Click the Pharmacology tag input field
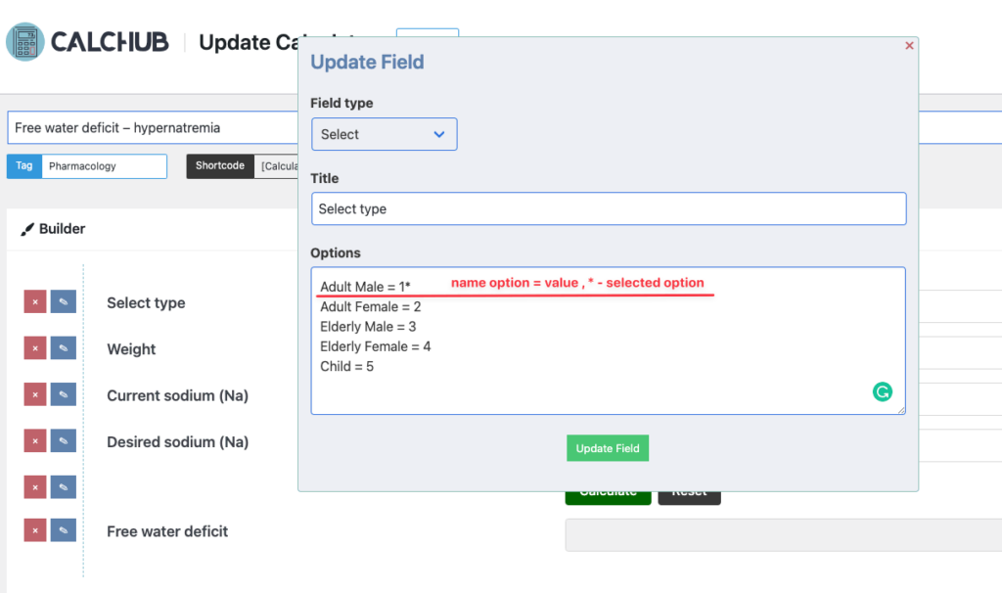Screen dimensions: 1002x593 [x=105, y=165]
